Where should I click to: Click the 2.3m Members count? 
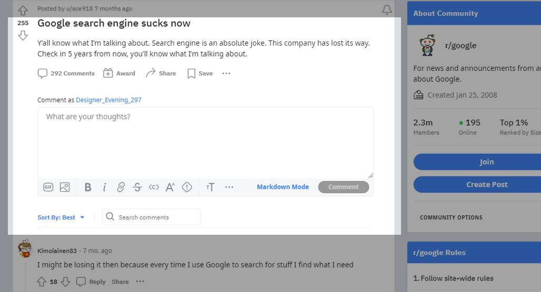click(x=426, y=127)
